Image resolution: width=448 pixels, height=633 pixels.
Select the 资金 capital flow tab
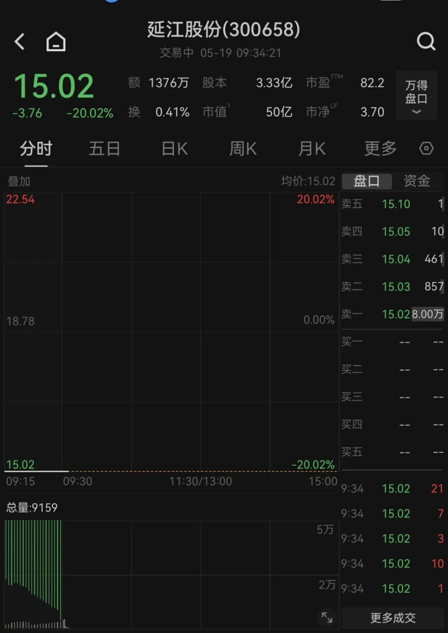(417, 181)
